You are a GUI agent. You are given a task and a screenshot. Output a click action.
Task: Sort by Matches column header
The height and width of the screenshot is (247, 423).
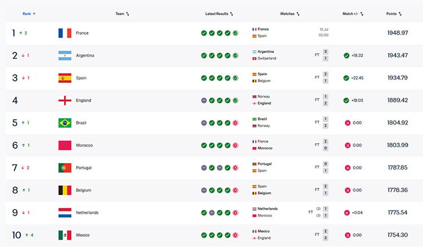[x=290, y=14]
